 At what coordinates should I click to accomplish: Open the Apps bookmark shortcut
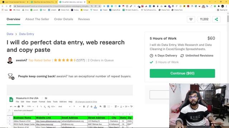5,10
